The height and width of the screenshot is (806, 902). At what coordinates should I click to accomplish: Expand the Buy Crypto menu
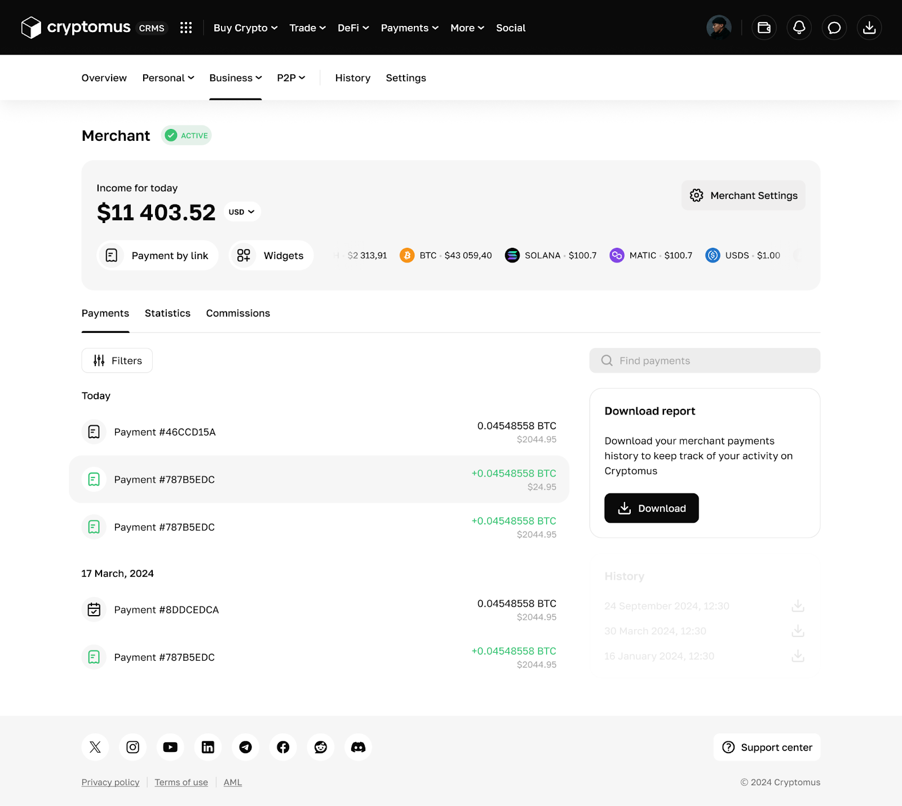(245, 28)
